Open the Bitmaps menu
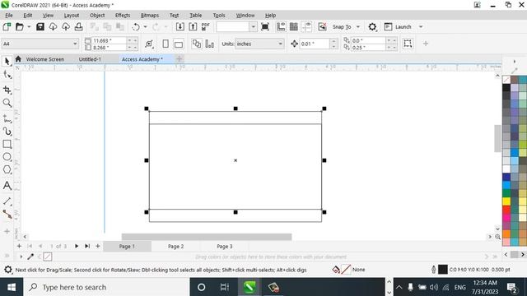Screen dimensions: 527x296 coord(150,15)
